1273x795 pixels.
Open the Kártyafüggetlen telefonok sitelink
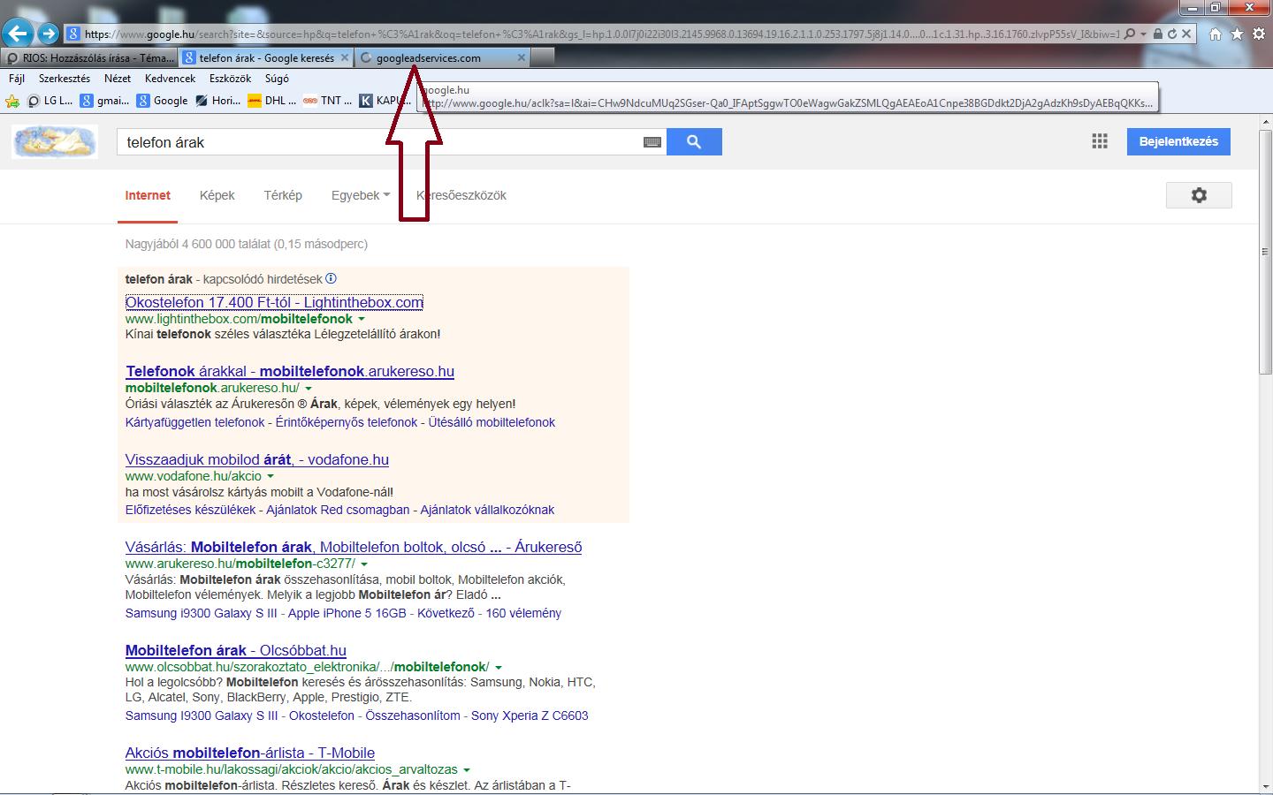pos(195,422)
